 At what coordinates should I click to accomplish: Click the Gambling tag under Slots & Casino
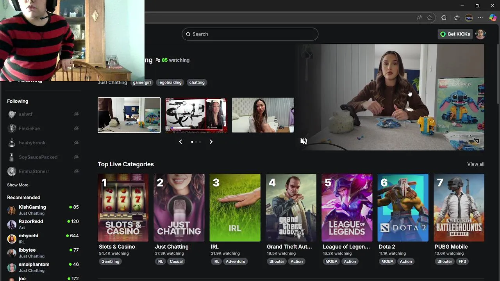pyautogui.click(x=111, y=261)
